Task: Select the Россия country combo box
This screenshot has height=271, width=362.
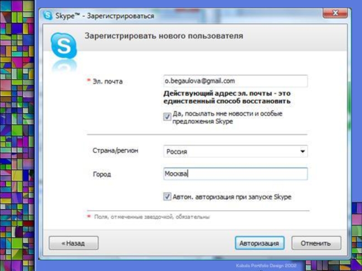Action: (x=235, y=151)
